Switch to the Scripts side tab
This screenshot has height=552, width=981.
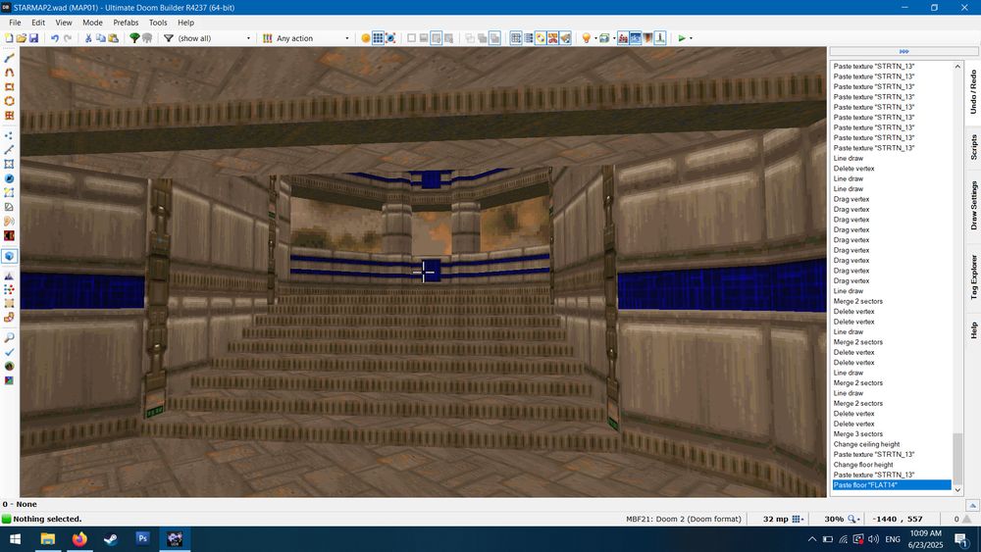(973, 147)
